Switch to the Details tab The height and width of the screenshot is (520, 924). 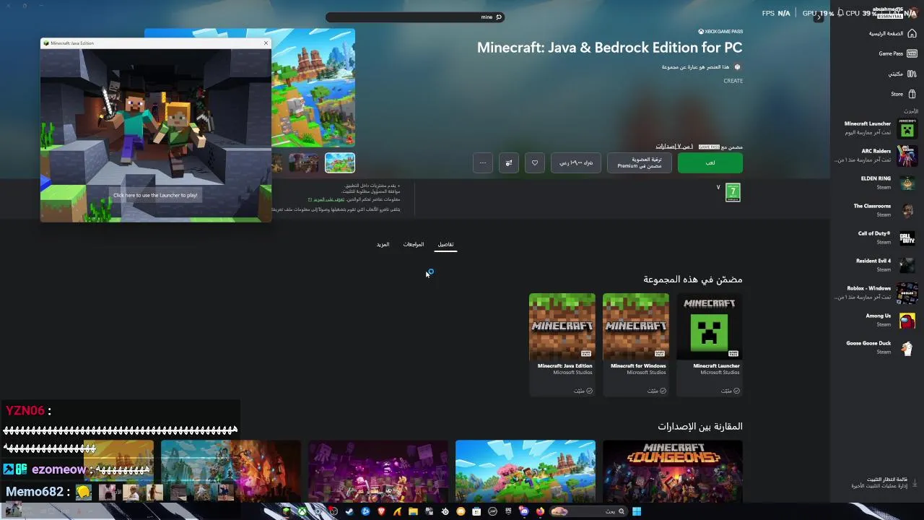point(446,244)
